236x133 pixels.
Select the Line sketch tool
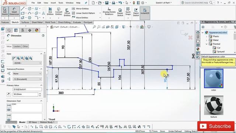tap(22, 8)
